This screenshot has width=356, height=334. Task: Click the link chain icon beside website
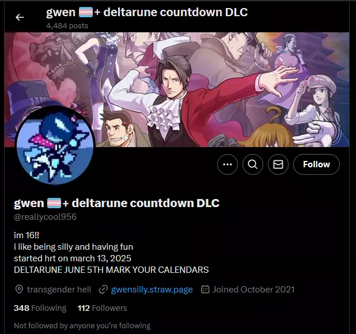pos(103,290)
